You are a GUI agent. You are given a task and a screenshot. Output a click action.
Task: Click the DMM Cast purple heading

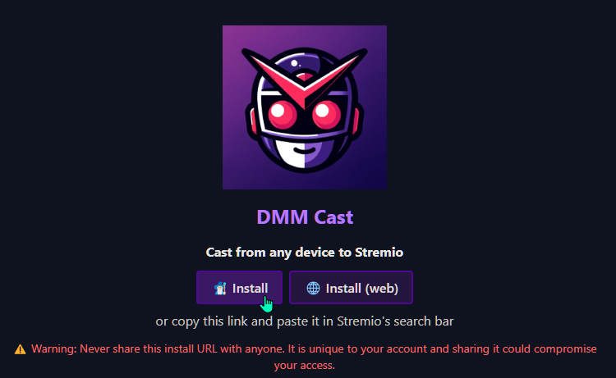[x=305, y=216]
